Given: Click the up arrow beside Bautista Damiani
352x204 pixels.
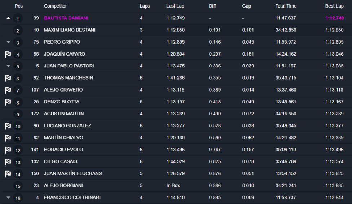Looking at the screenshot, I should [8, 18].
